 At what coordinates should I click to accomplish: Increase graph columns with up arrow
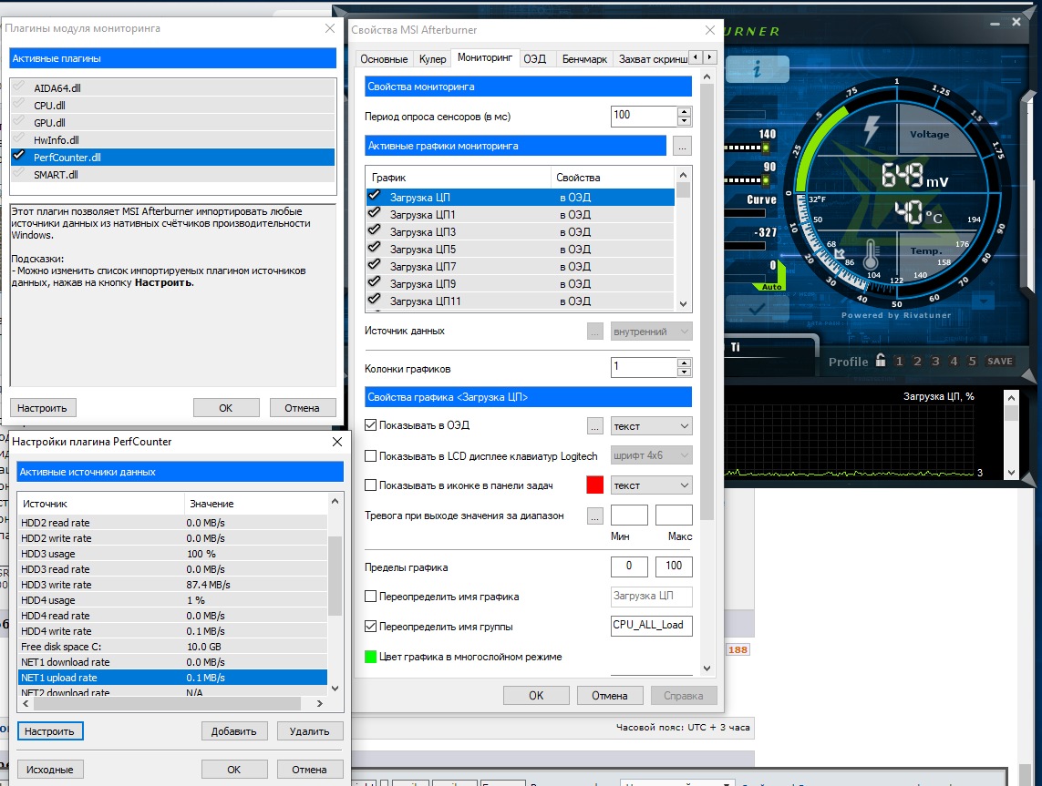coord(685,362)
